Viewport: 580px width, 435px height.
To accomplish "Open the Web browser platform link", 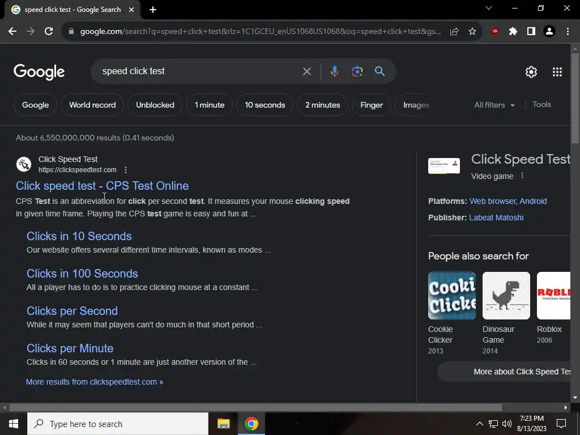I will point(493,201).
